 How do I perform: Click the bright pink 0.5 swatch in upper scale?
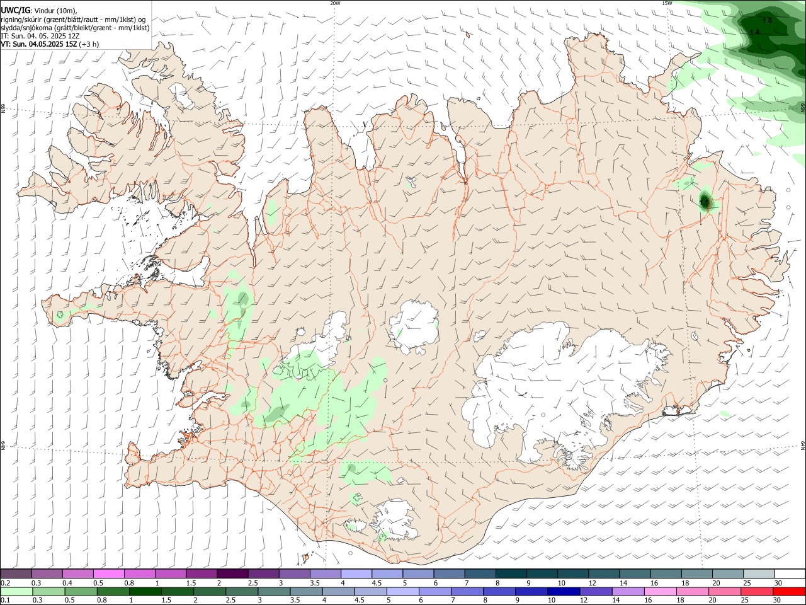tap(109, 574)
